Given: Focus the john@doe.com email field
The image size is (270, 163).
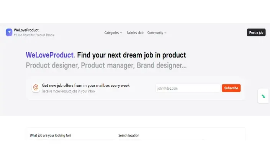Looking at the screenshot, I should [188, 88].
